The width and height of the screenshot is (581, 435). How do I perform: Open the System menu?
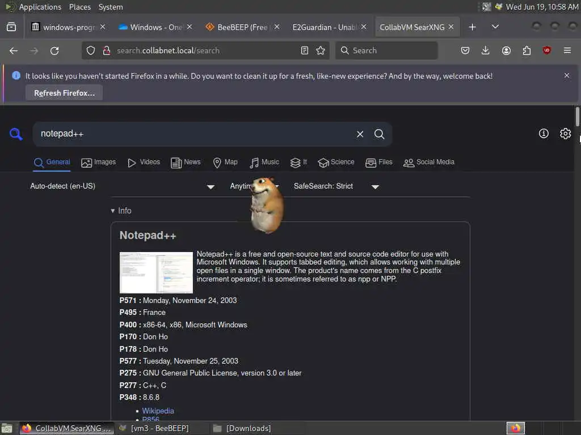coord(111,7)
